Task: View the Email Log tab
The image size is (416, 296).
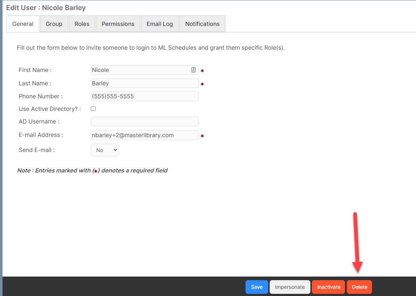Action: (160, 24)
